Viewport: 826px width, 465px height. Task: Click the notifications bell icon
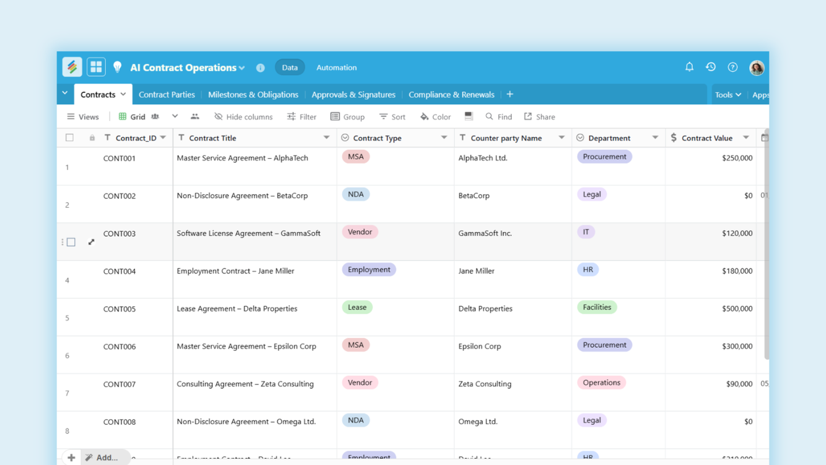tap(688, 67)
